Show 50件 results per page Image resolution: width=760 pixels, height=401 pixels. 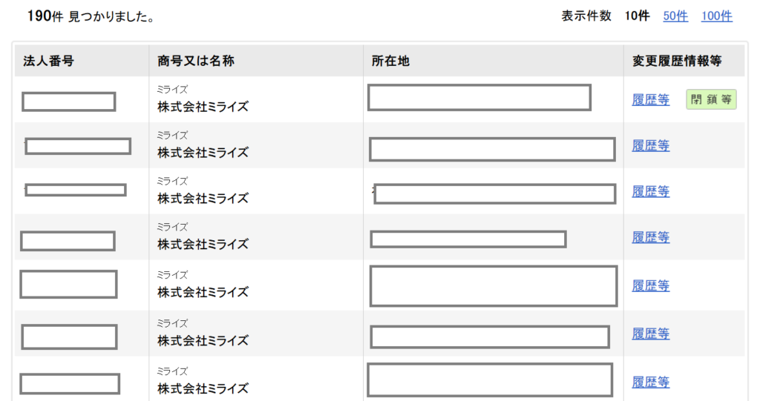click(x=675, y=16)
